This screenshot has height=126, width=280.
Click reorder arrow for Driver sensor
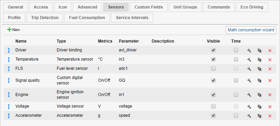(x=9, y=50)
